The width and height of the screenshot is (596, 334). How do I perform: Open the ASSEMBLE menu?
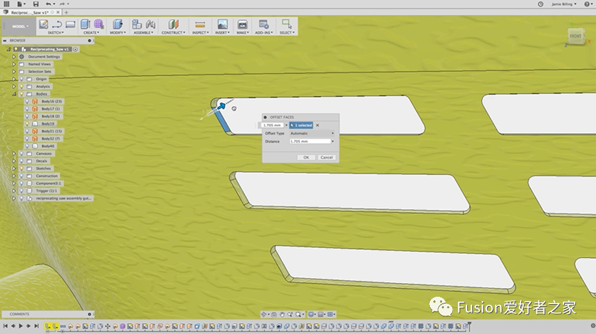point(144,32)
